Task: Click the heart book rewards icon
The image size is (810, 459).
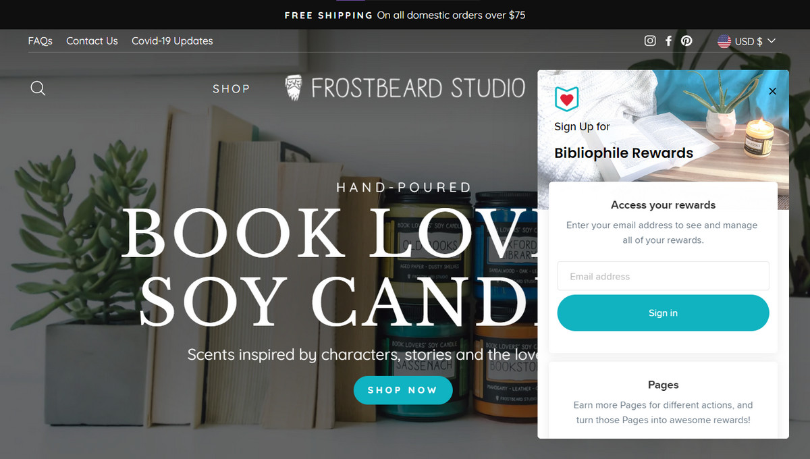Action: pyautogui.click(x=567, y=99)
